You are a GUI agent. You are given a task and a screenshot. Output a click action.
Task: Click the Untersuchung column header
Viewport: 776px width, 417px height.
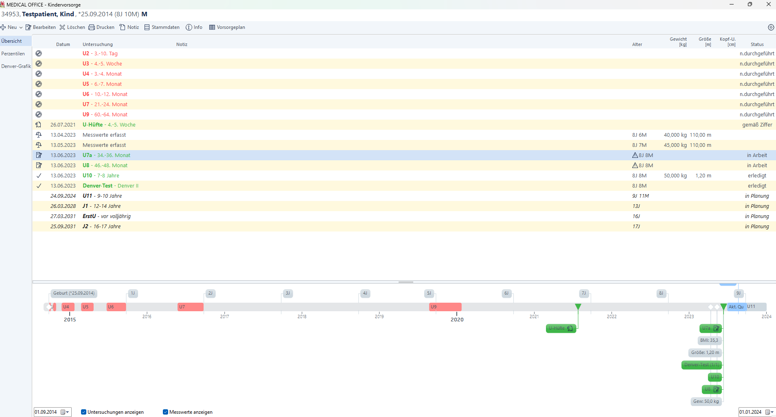pyautogui.click(x=98, y=44)
